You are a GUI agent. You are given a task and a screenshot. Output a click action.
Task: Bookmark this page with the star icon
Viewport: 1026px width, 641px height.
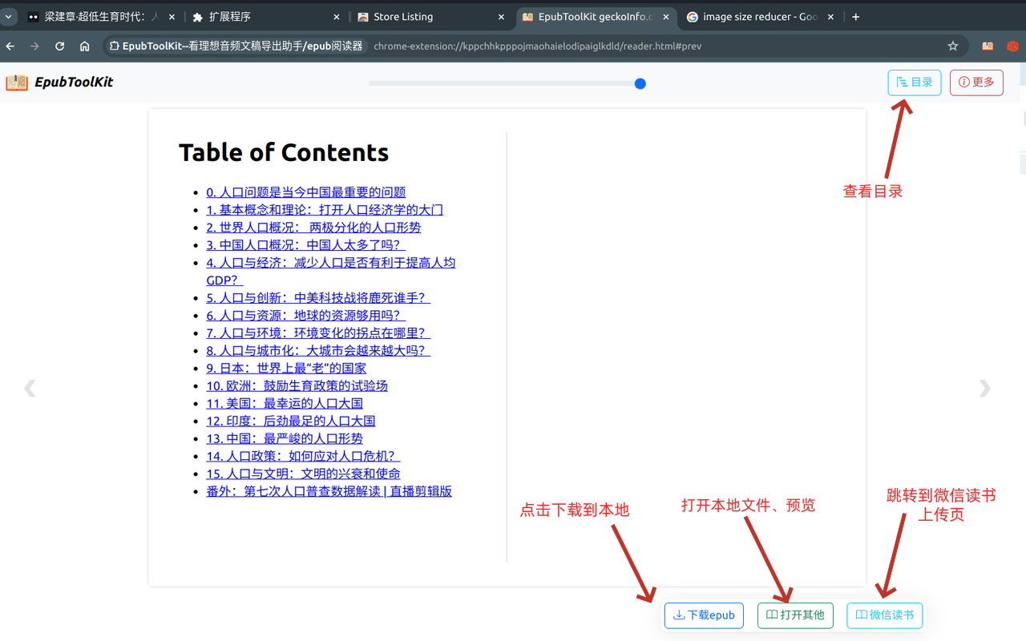click(x=953, y=46)
